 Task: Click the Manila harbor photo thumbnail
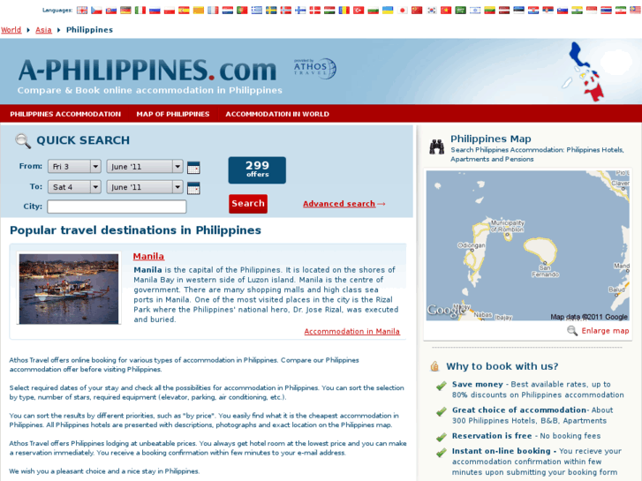point(69,289)
